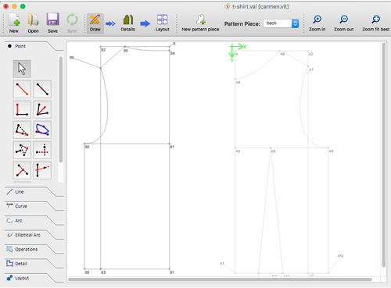This screenshot has height=288, width=391.
Task: Select point at distance along line tool
Action: [x=42, y=89]
